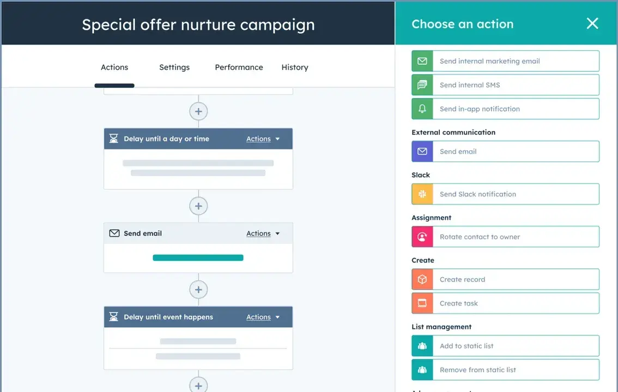The width and height of the screenshot is (618, 392).
Task: Click the plus button above Delay until event happens
Action: (x=198, y=289)
